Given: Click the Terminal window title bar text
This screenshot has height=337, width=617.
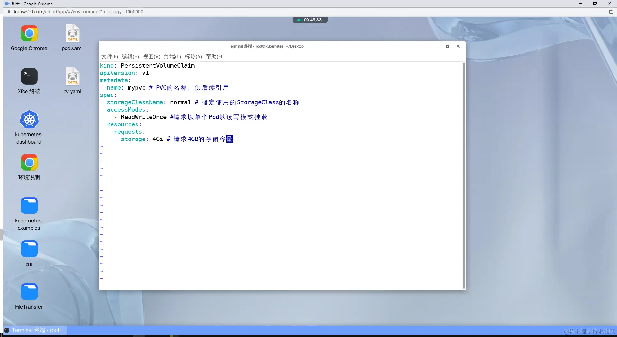Looking at the screenshot, I should [266, 46].
